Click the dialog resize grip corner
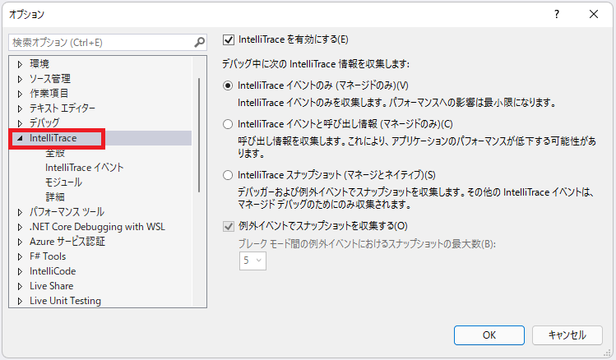The height and width of the screenshot is (360, 616). pos(607,353)
